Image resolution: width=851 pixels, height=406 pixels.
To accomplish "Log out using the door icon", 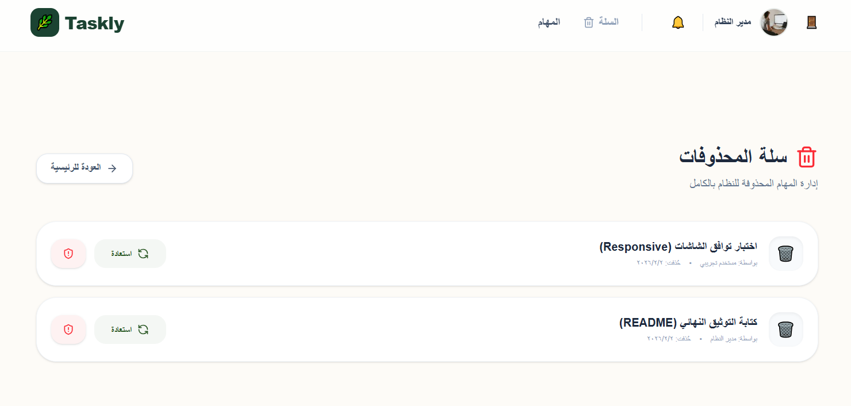I will [811, 22].
